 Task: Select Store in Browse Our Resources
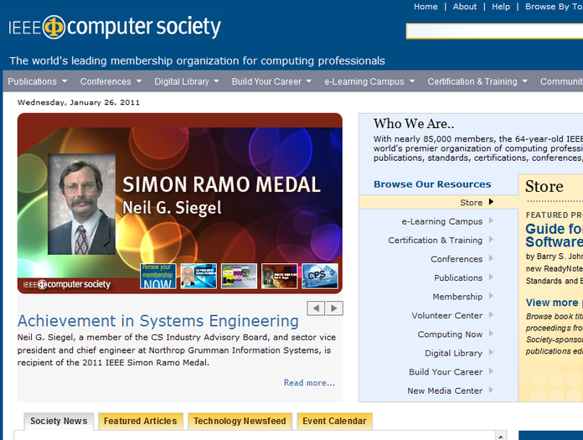click(471, 203)
